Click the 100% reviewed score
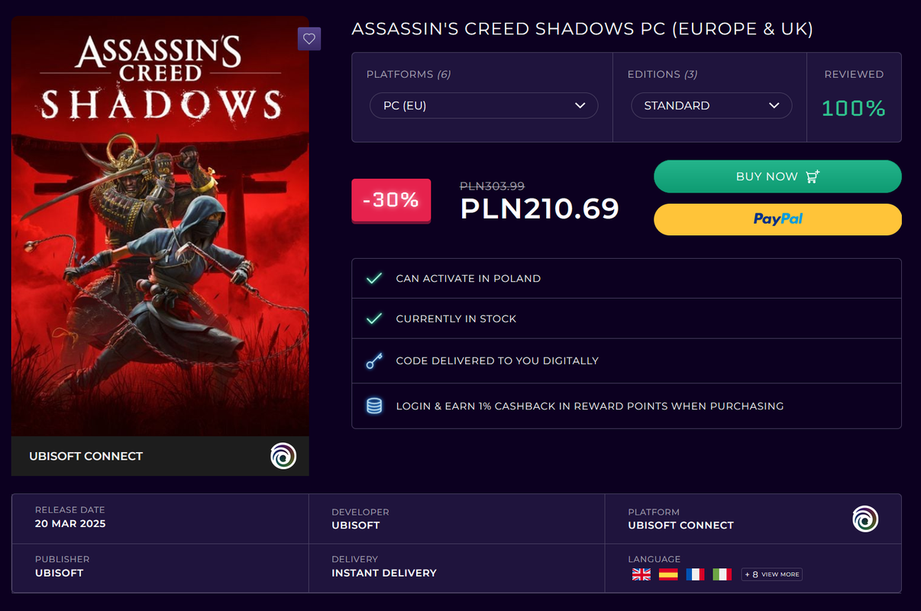The width and height of the screenshot is (921, 611). [854, 108]
